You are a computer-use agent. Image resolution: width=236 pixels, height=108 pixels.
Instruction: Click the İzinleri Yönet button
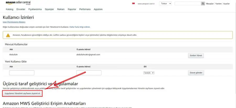pos(196,56)
